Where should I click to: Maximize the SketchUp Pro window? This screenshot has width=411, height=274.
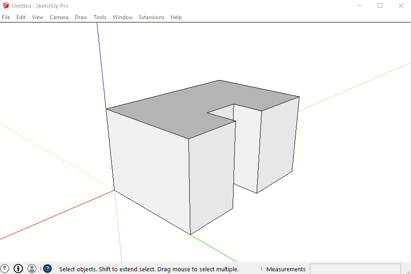pyautogui.click(x=380, y=5)
